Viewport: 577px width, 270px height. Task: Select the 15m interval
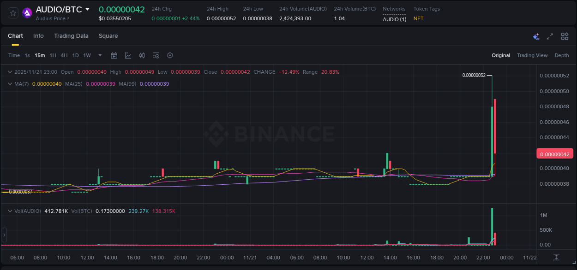point(40,55)
